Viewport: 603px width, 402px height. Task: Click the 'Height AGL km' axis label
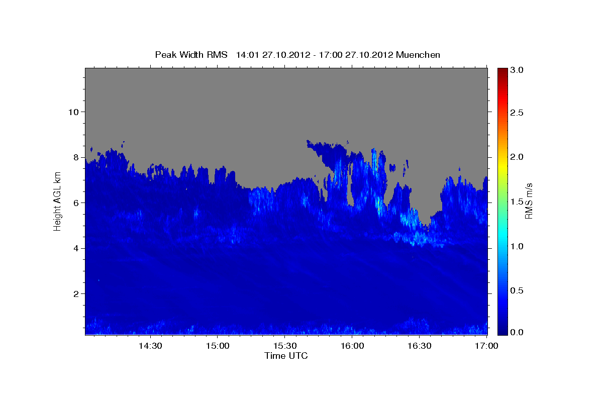(57, 202)
